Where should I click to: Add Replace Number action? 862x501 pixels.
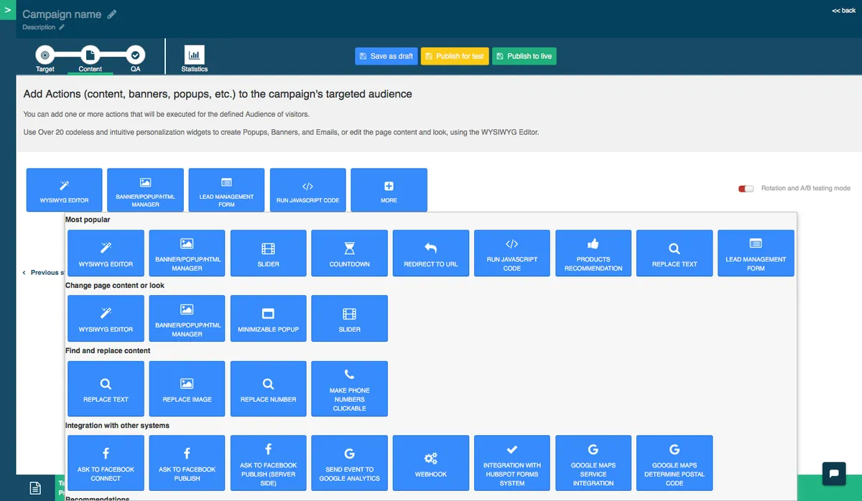268,388
